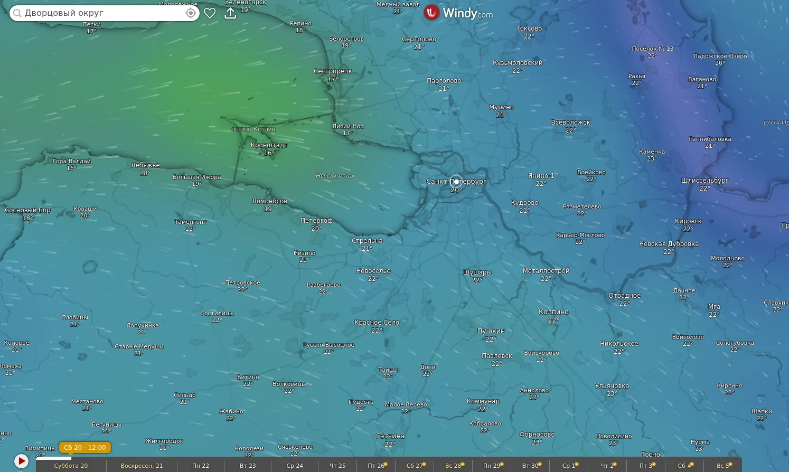Select the Коммунар map label

click(483, 401)
